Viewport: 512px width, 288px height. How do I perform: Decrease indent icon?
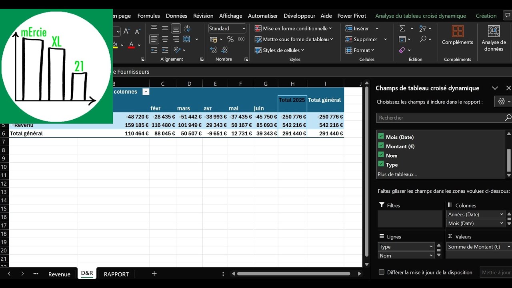[154, 50]
